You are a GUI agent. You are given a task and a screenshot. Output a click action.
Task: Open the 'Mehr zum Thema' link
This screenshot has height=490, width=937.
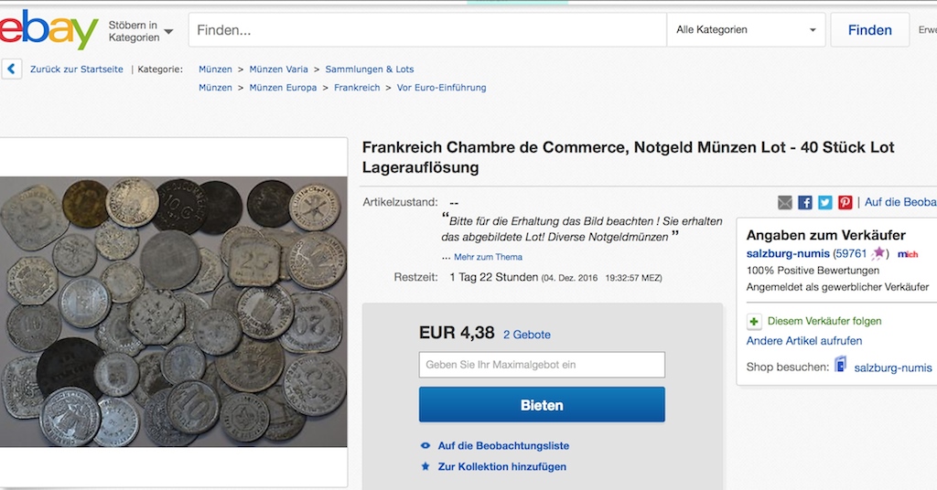(488, 257)
